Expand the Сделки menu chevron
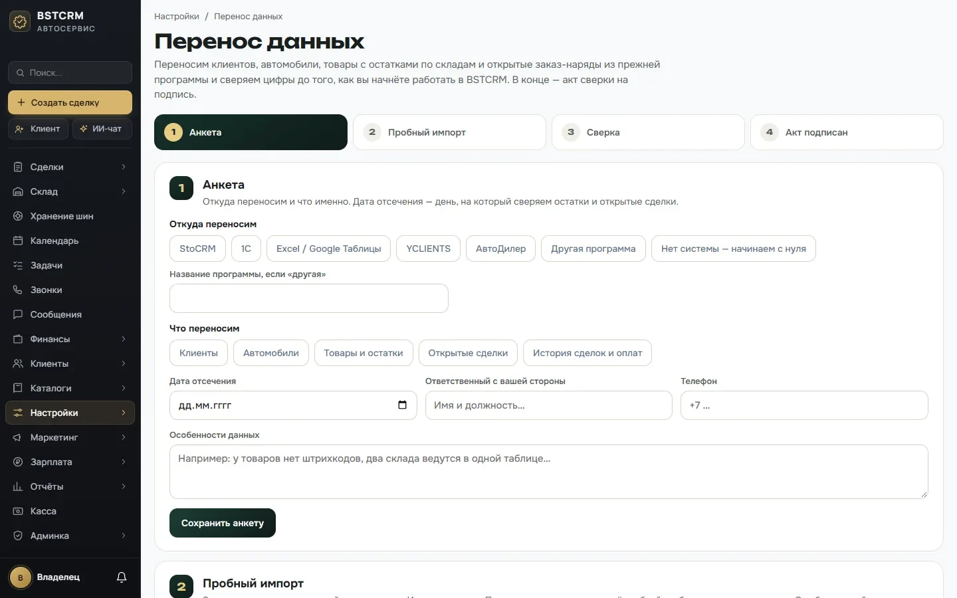The width and height of the screenshot is (957, 598). point(124,167)
